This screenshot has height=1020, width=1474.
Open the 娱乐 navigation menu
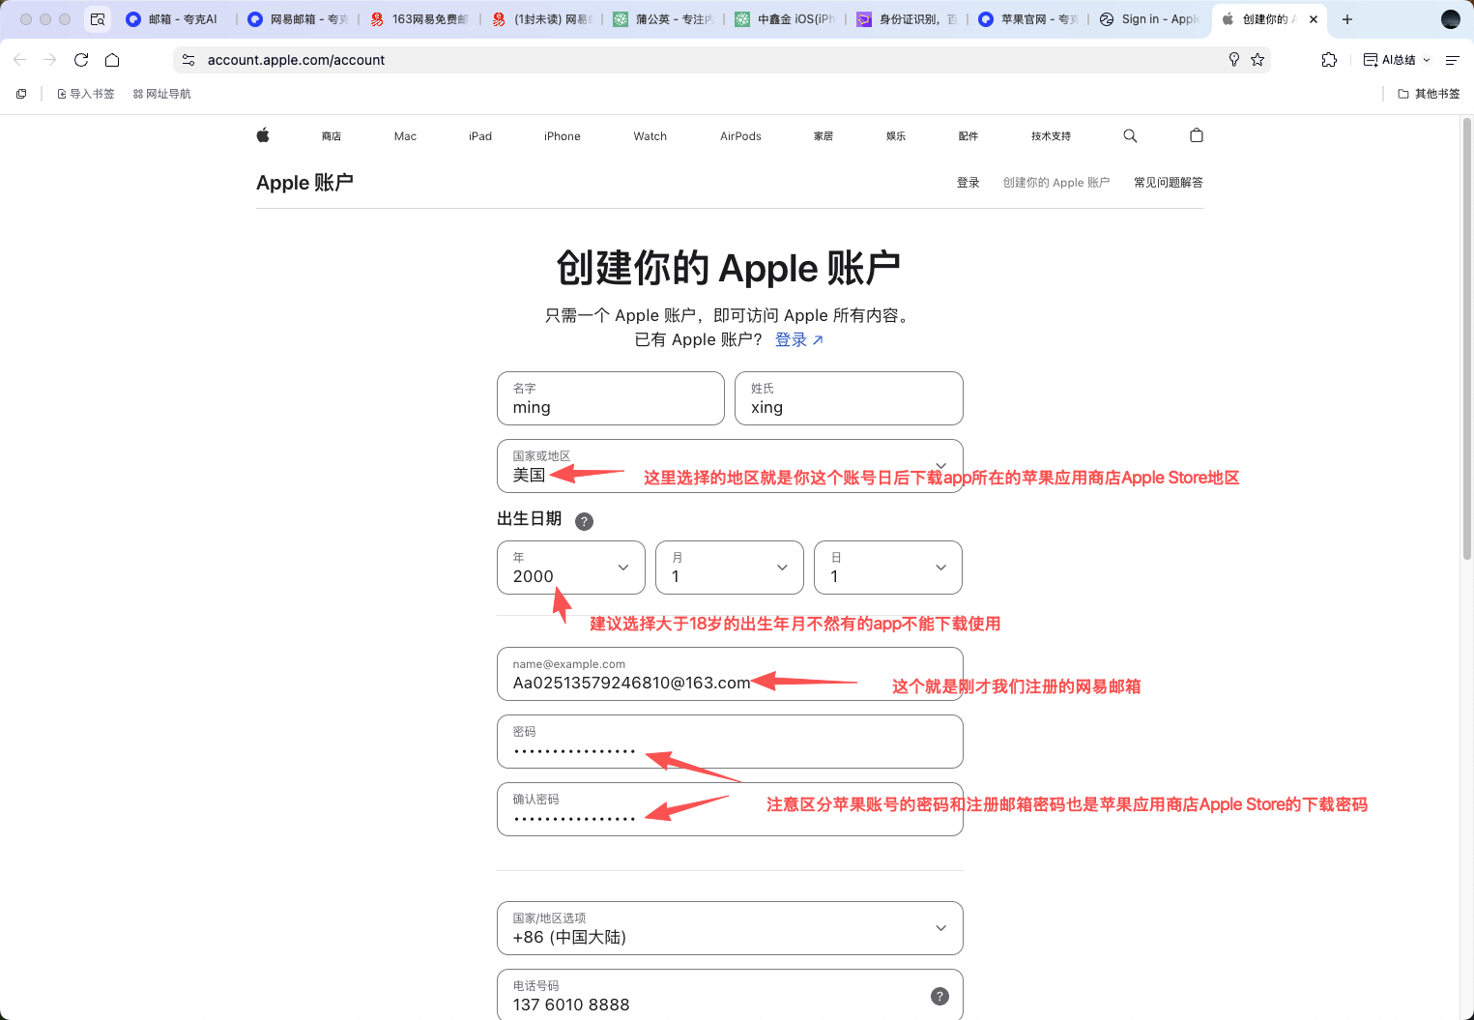(x=896, y=136)
